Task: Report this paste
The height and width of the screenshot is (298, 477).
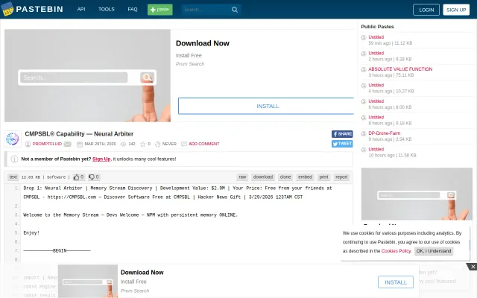Action: point(341,177)
